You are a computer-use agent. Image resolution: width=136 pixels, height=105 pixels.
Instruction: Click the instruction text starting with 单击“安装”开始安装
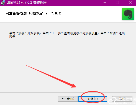click(x=67, y=35)
